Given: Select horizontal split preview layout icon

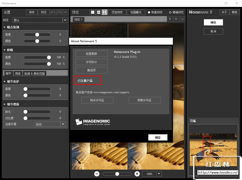Looking at the screenshot, I should click(x=99, y=12).
